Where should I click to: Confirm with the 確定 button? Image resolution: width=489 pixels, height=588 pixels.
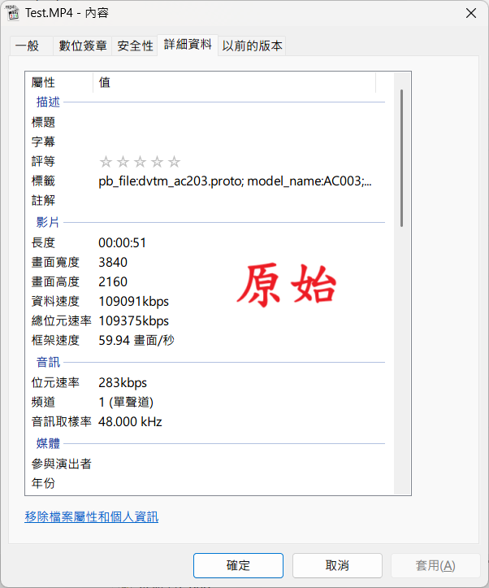(238, 565)
